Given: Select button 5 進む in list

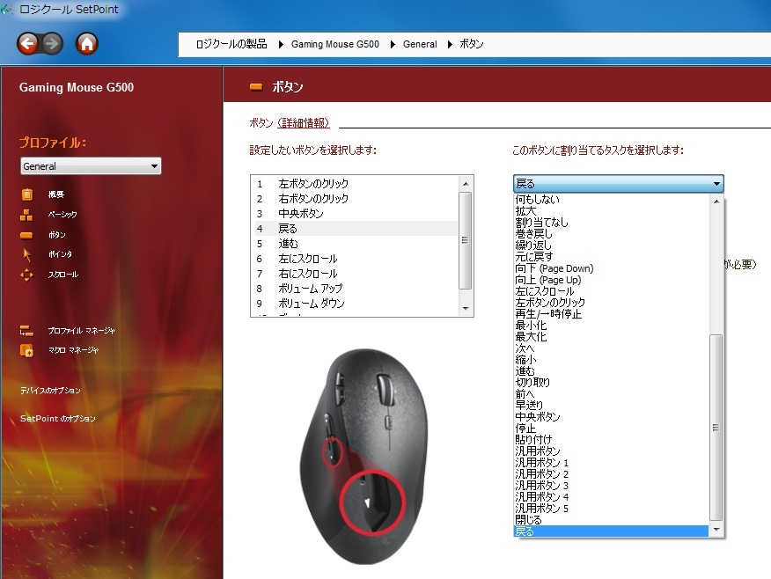Looking at the screenshot, I should coord(356,244).
